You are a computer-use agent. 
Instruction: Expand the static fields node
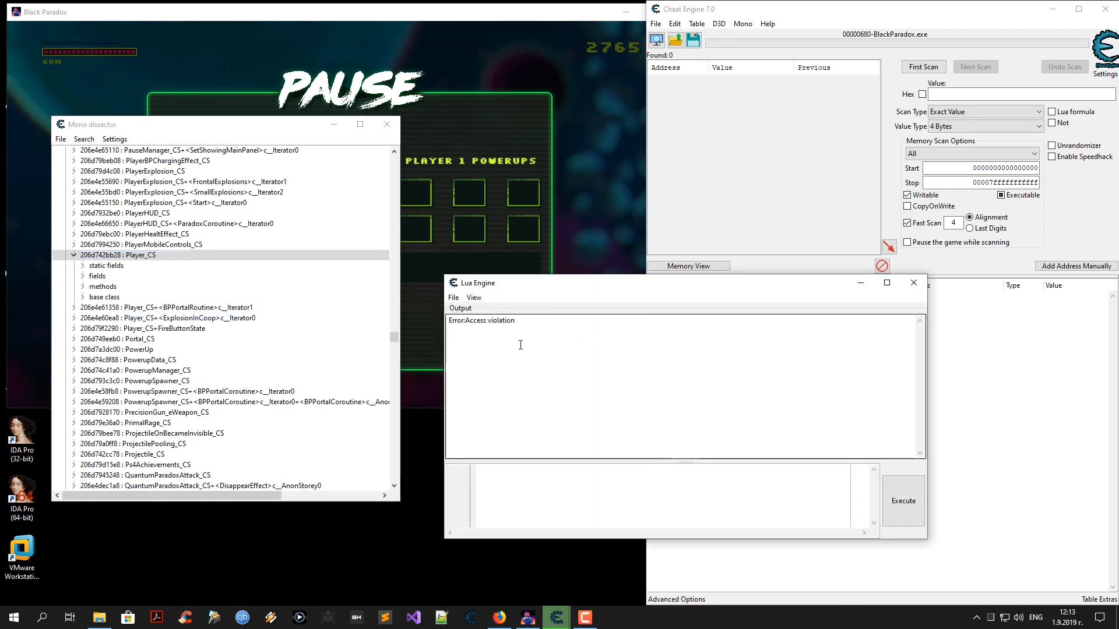[x=82, y=266]
